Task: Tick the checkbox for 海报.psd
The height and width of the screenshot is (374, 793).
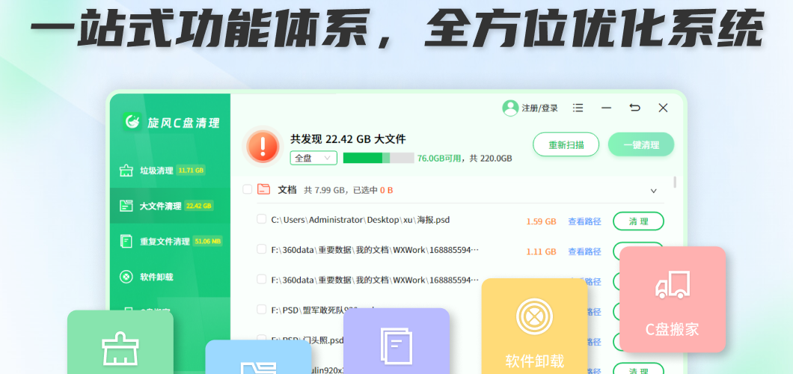Action: 262,219
